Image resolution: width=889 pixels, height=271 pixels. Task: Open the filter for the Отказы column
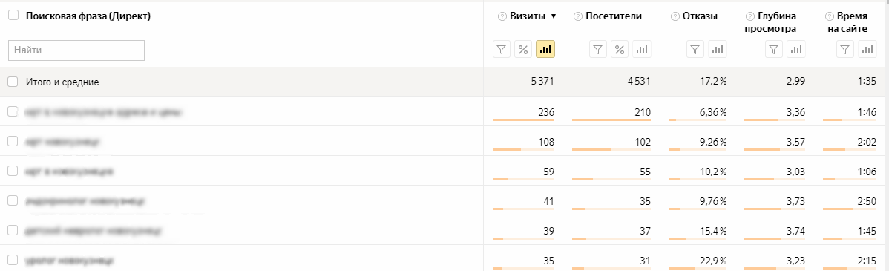(695, 50)
